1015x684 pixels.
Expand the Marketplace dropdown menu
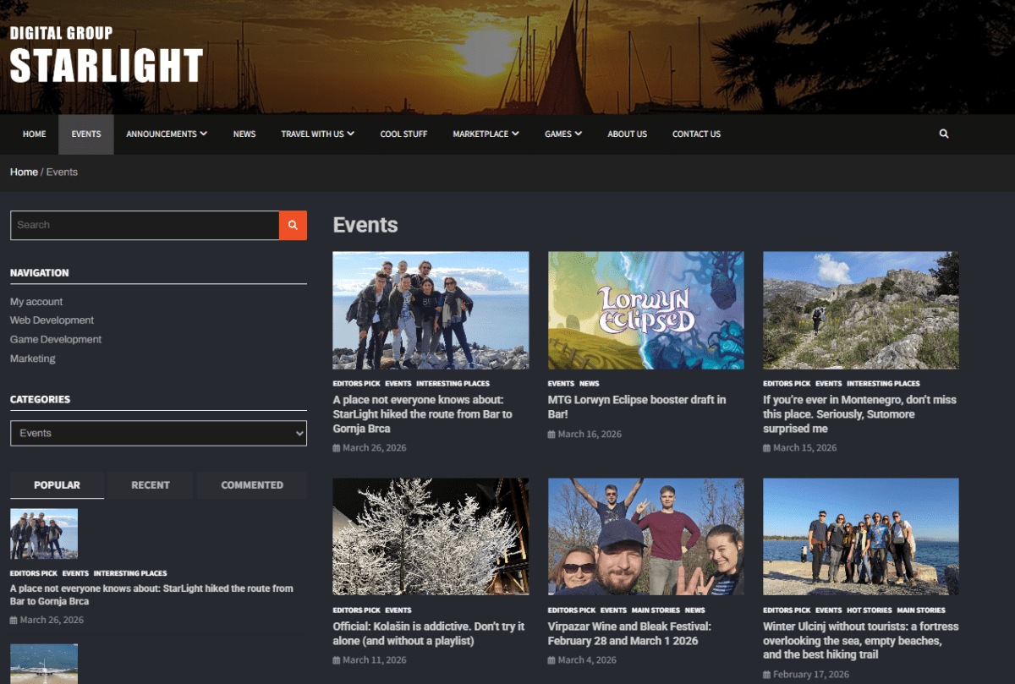click(486, 134)
